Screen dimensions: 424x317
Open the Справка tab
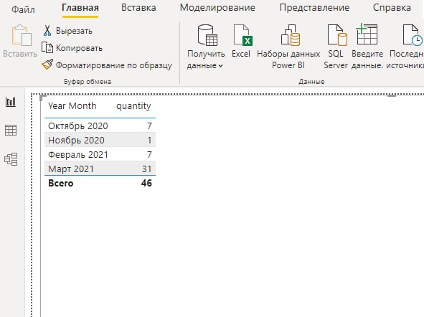pos(392,8)
